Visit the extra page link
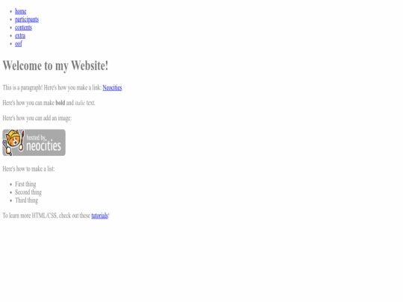This screenshot has height=302, width=403. point(20,36)
